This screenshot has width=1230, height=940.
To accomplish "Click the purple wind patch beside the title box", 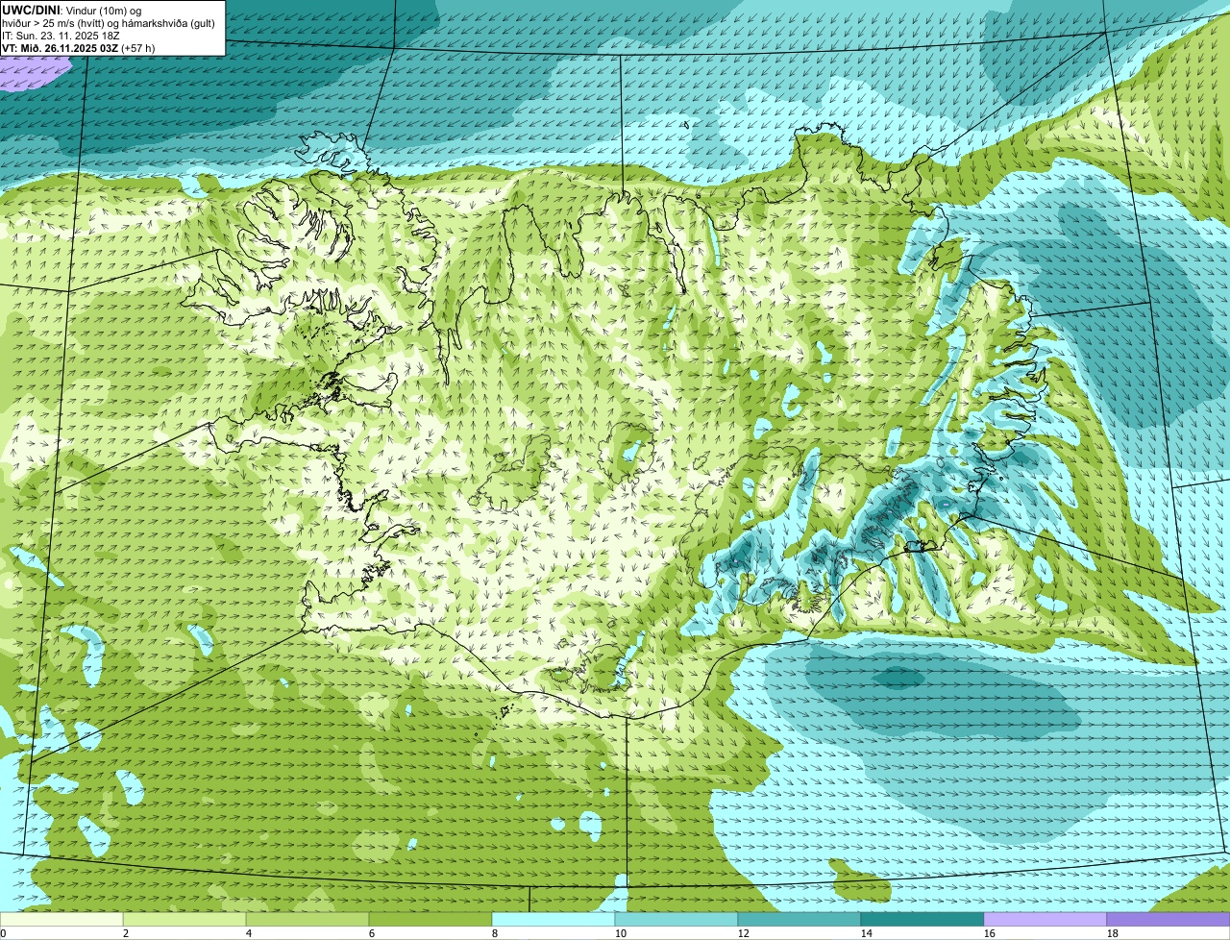I will (34, 74).
